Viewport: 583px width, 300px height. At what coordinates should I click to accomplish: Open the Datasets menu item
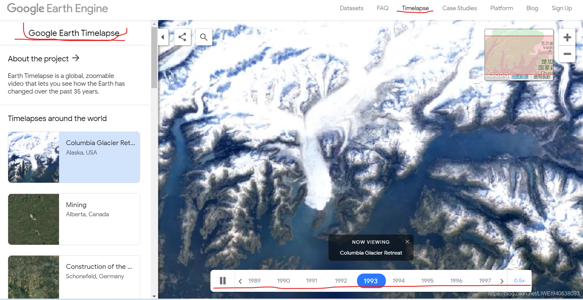click(x=352, y=8)
